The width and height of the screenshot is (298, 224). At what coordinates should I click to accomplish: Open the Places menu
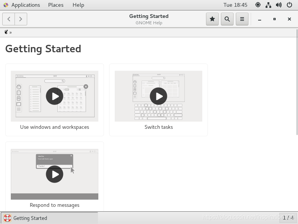56,5
